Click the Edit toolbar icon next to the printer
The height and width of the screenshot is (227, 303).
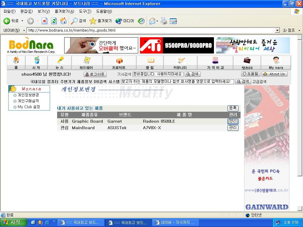[173, 21]
